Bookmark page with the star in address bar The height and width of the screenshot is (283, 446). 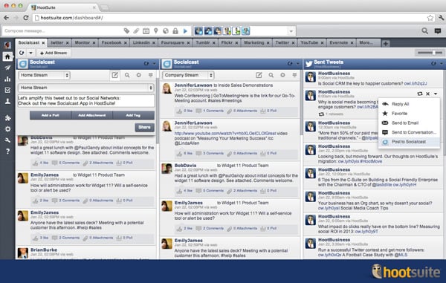pyautogui.click(x=430, y=18)
